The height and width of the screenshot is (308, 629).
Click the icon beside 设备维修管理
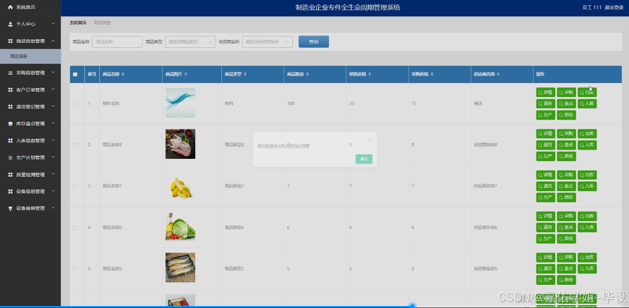click(x=11, y=209)
